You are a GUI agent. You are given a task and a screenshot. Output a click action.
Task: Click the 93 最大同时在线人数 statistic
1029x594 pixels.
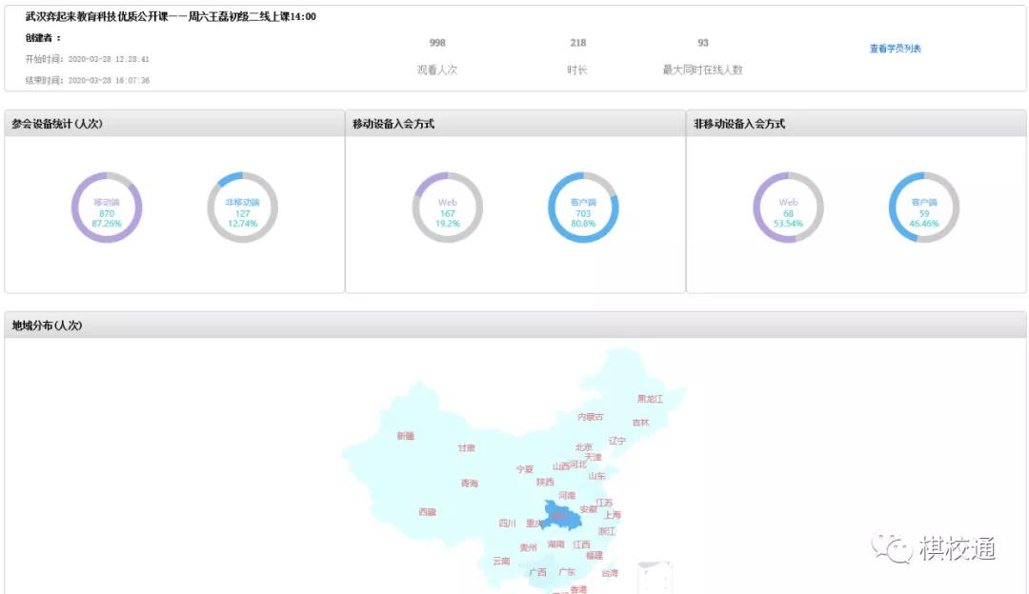pyautogui.click(x=703, y=55)
